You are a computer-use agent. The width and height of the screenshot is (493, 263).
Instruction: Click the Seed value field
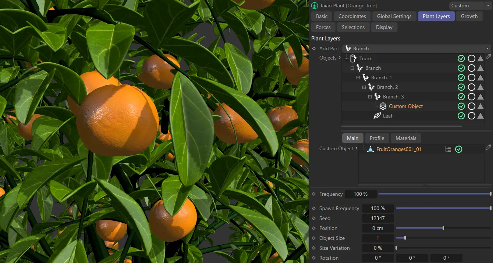pyautogui.click(x=378, y=218)
